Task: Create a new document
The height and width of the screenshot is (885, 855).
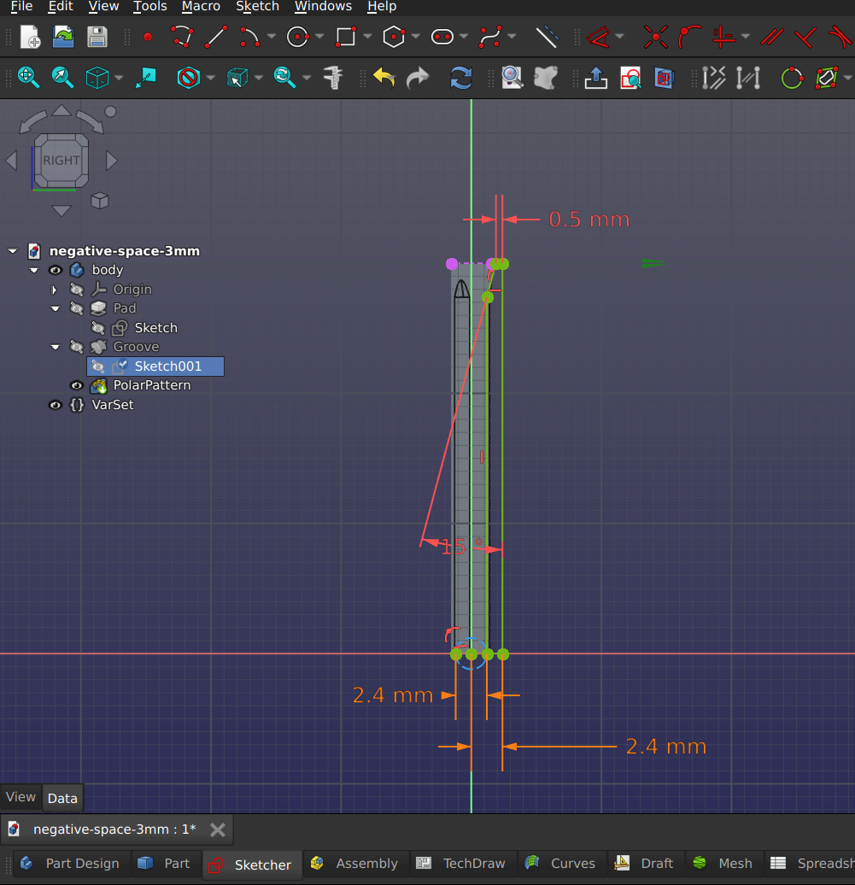Action: (x=30, y=38)
